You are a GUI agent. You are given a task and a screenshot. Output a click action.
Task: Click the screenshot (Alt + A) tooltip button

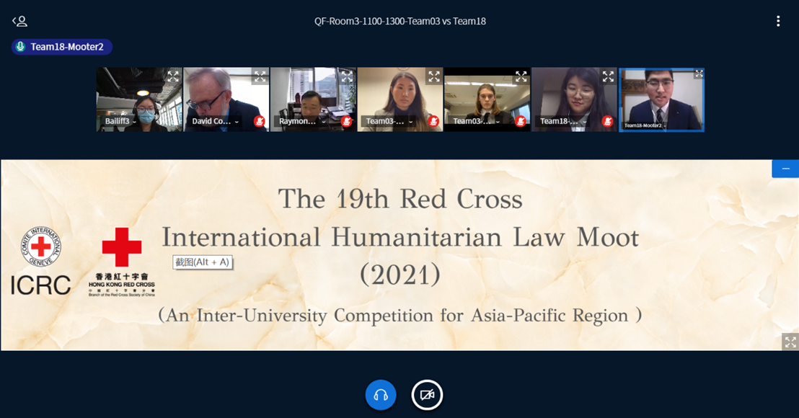coord(203,262)
